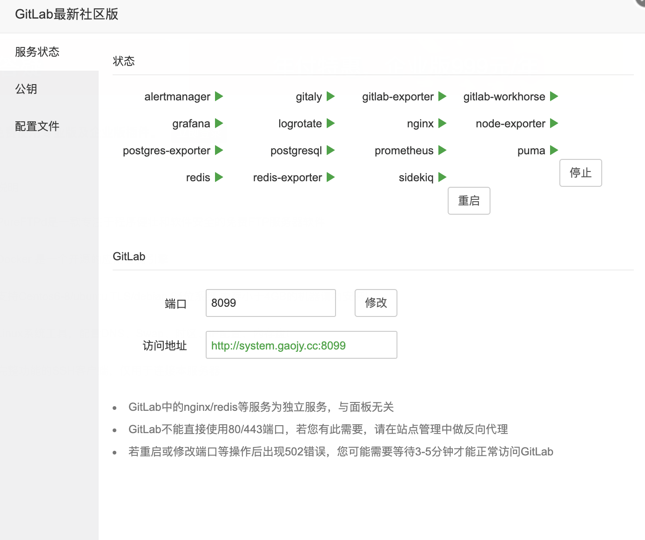Click the note about 502错误 waiting time
645x540 pixels.
[x=341, y=452]
